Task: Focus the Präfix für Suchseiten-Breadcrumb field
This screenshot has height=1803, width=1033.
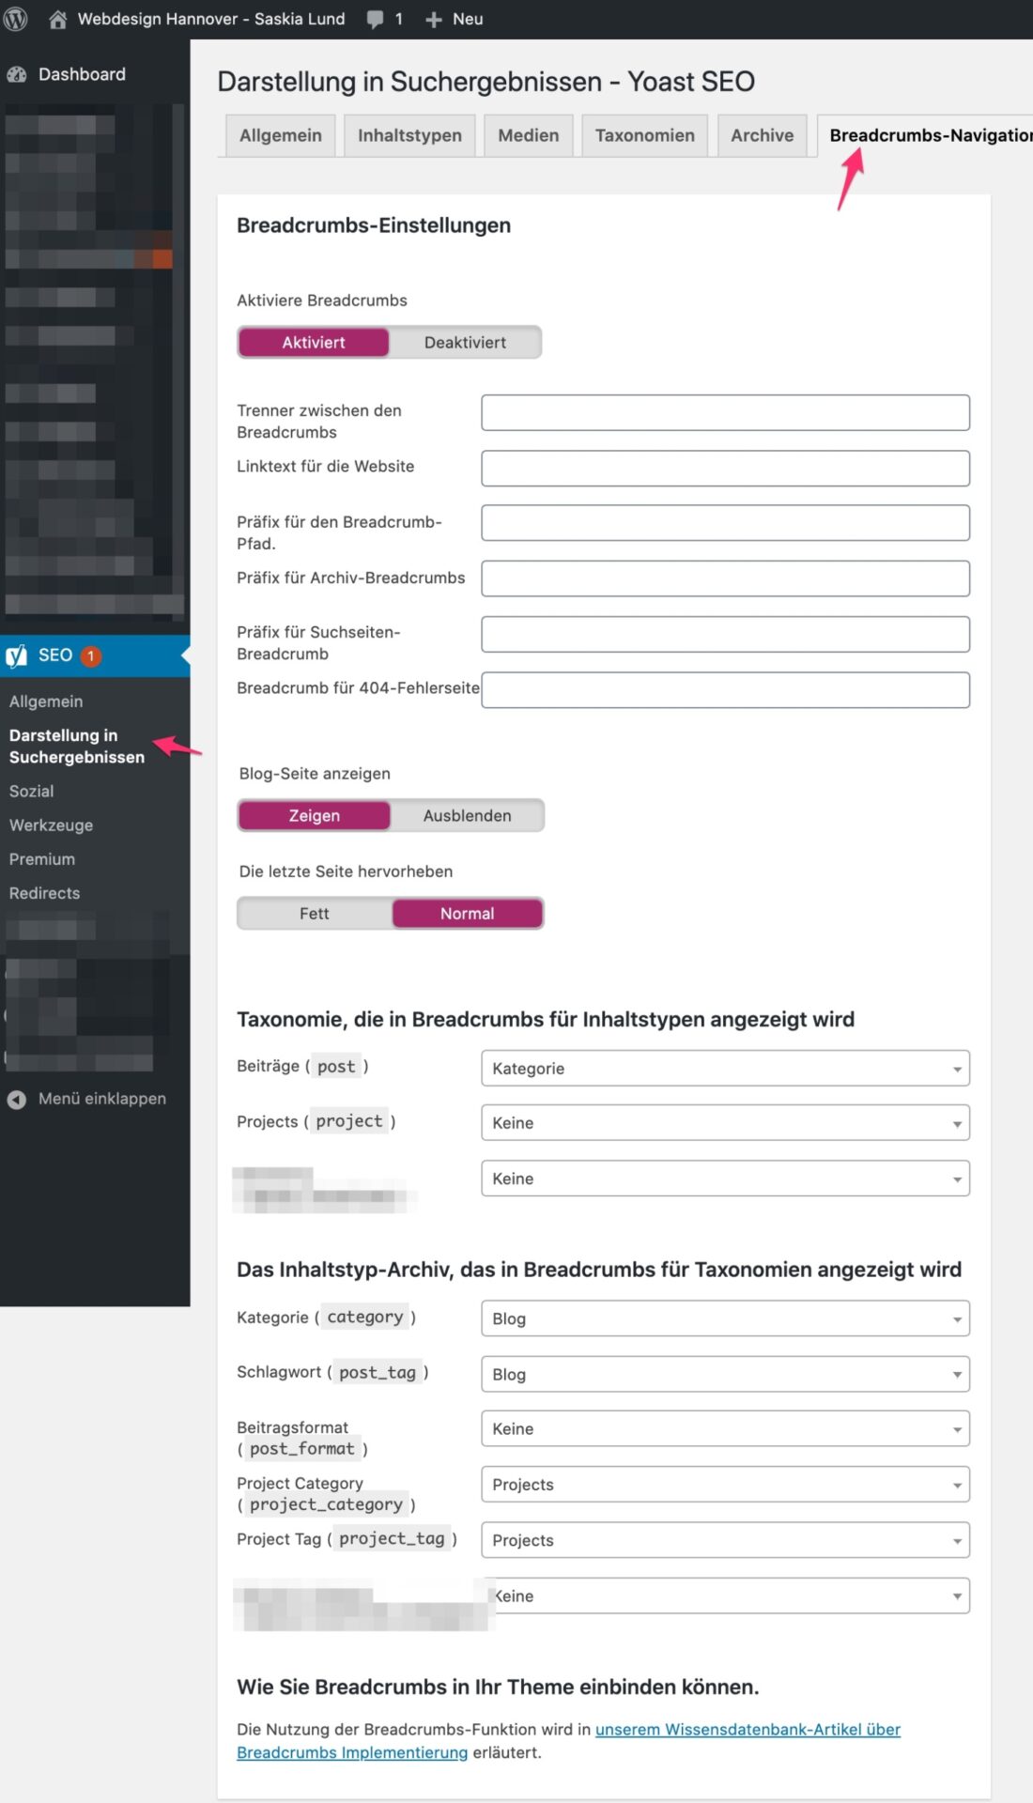Action: (725, 634)
